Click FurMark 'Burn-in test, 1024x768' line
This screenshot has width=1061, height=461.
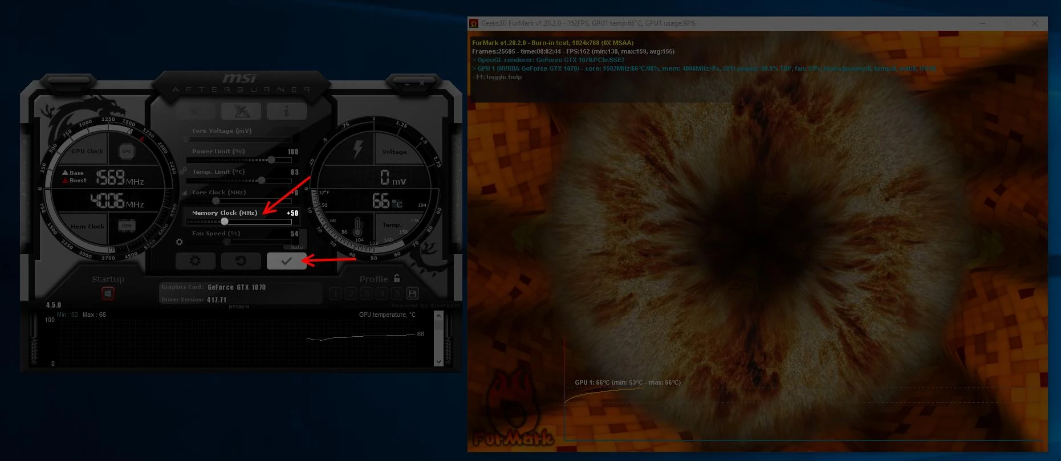point(553,43)
